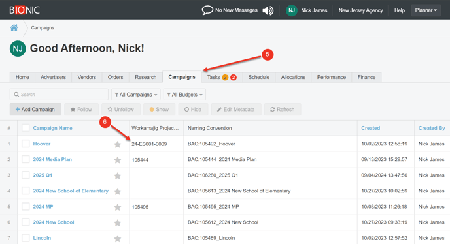This screenshot has height=244, width=450.
Task: Expand the Planner role dropdown
Action: 426,10
